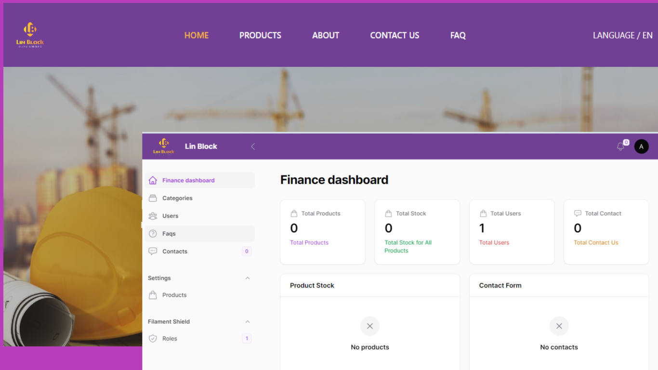Click the Users group icon in sidebar

(x=153, y=216)
